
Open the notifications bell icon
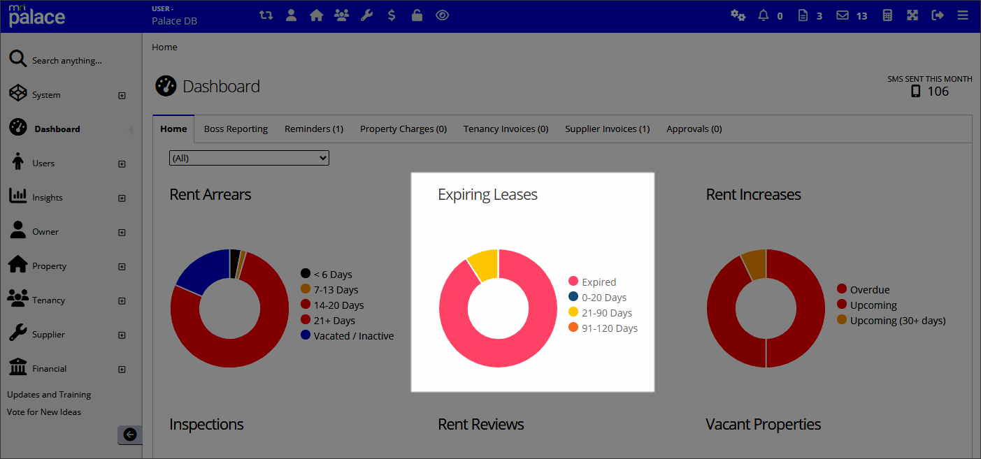(764, 15)
